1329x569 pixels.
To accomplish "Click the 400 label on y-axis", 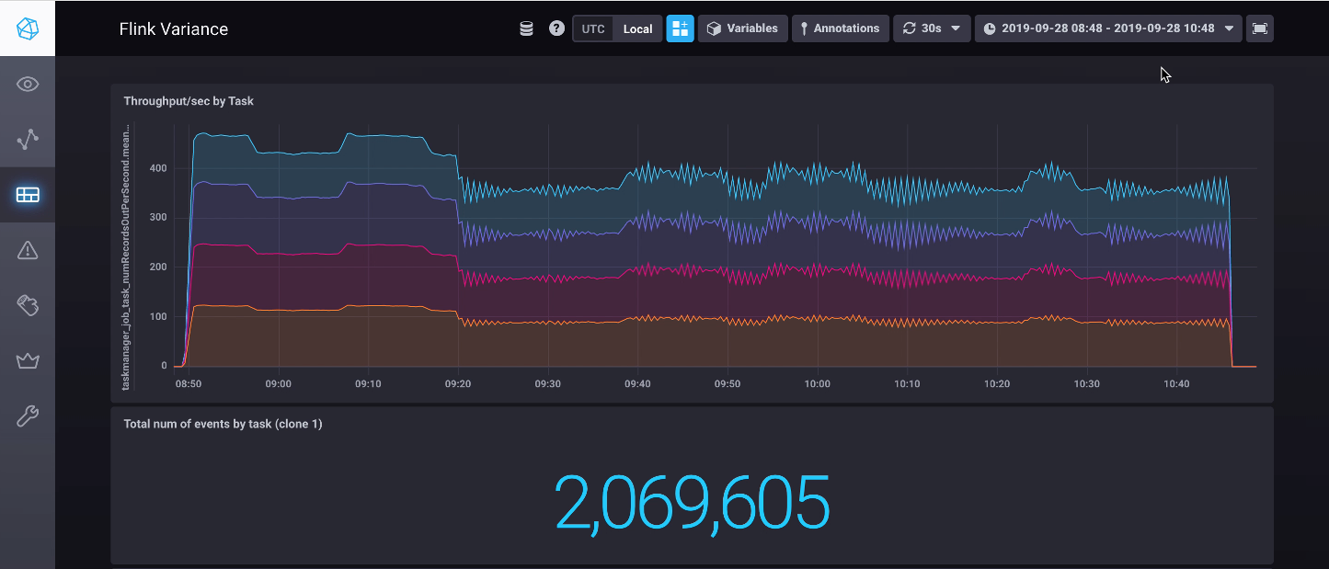I will pyautogui.click(x=157, y=168).
